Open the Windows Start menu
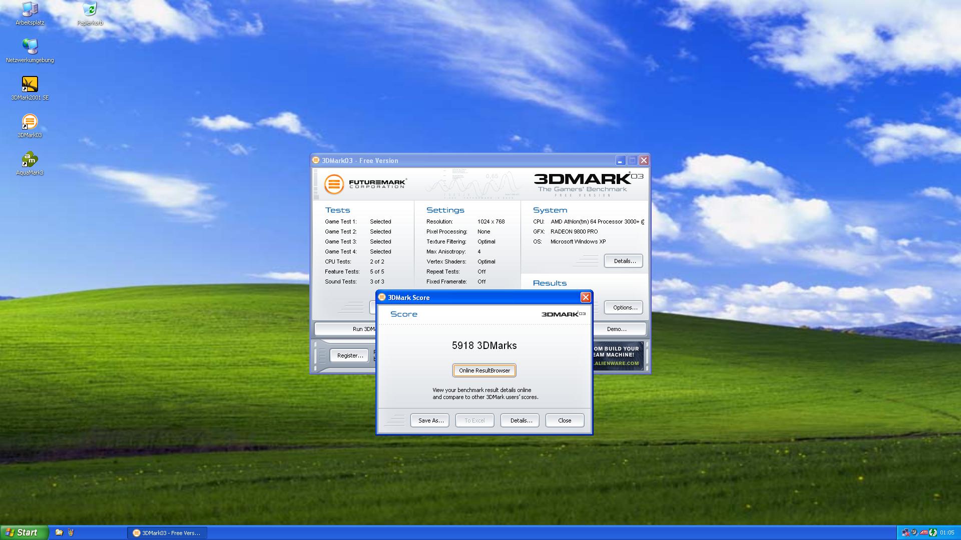Image resolution: width=961 pixels, height=540 pixels. [25, 532]
